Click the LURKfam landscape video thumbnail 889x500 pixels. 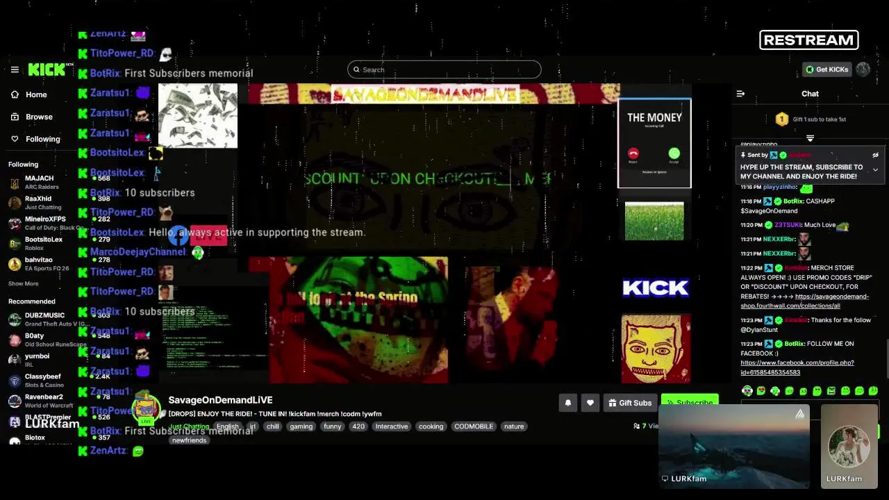734,446
